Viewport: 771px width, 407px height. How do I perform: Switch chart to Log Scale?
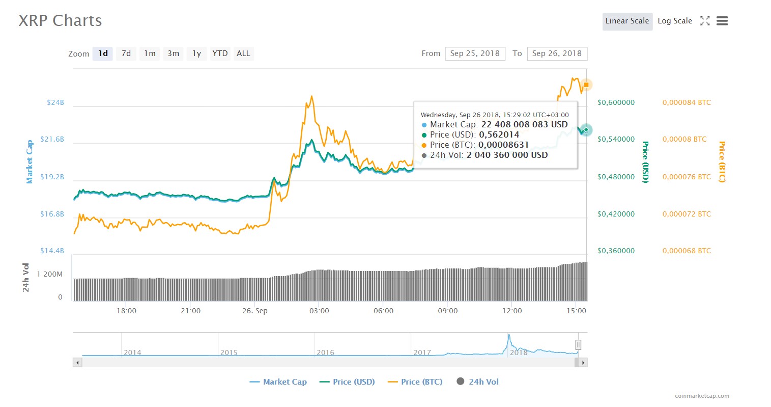coord(675,21)
